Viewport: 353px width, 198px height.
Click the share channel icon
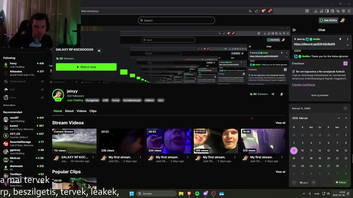(x=273, y=94)
